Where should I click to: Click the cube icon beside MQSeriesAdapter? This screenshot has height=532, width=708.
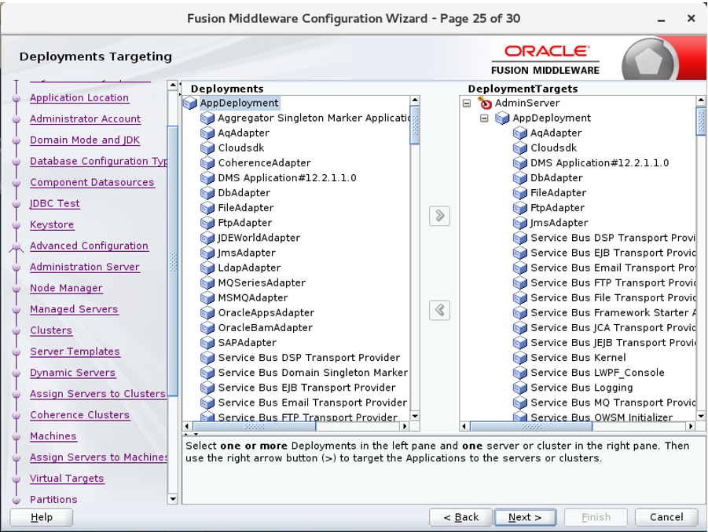pos(207,282)
